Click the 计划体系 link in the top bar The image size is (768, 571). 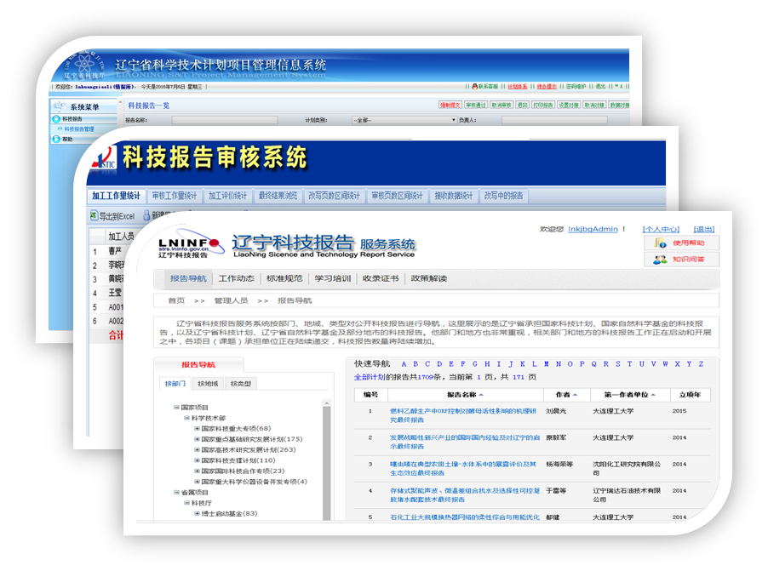(517, 87)
